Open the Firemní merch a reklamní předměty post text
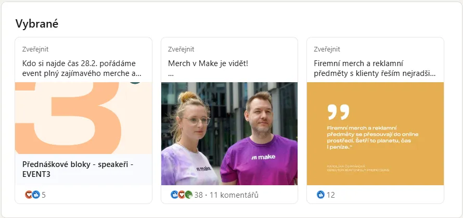 pyautogui.click(x=375, y=68)
